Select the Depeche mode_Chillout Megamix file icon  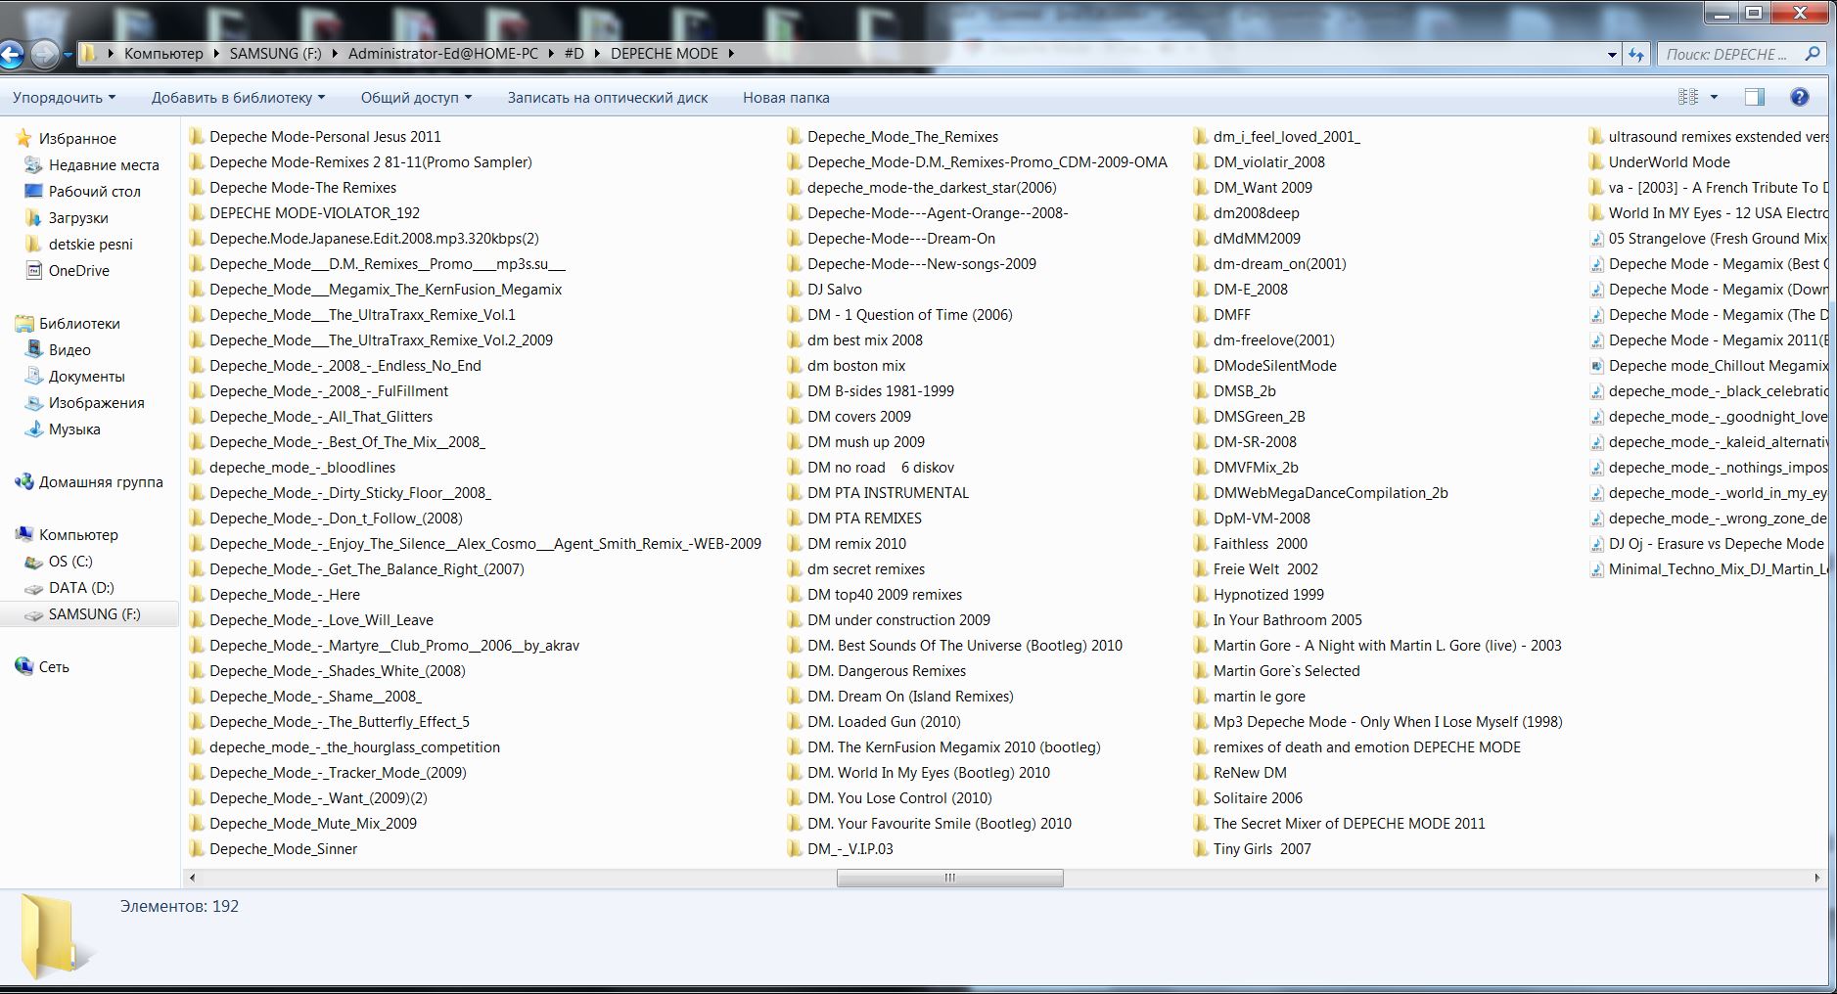tap(1596, 366)
